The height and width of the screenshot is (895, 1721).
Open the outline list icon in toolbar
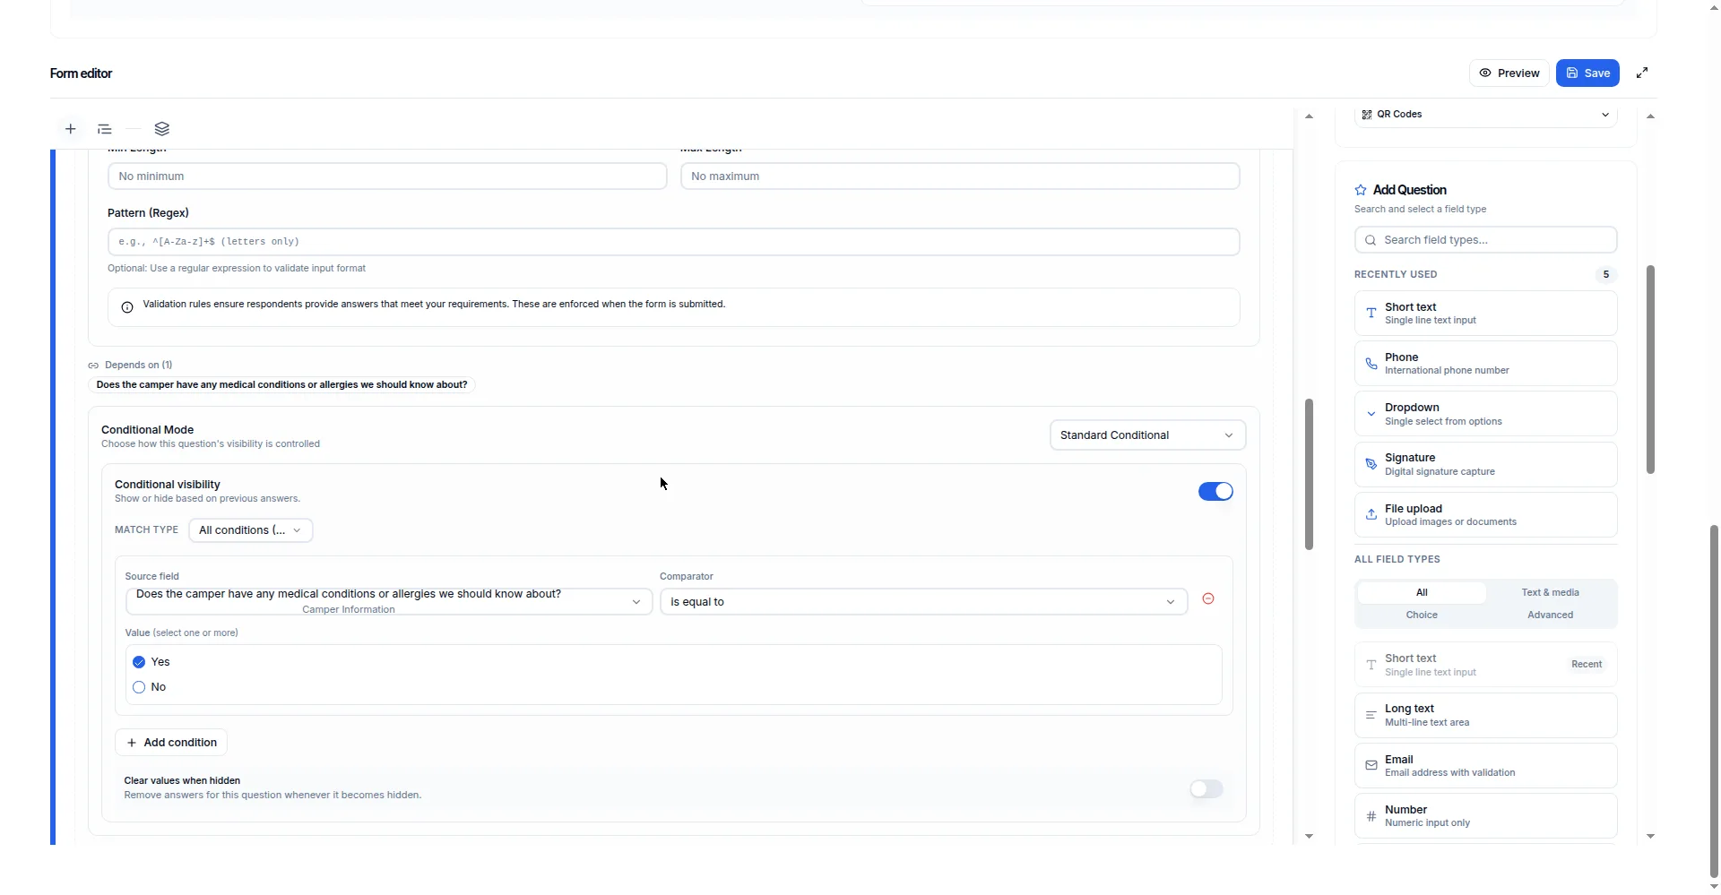click(105, 129)
